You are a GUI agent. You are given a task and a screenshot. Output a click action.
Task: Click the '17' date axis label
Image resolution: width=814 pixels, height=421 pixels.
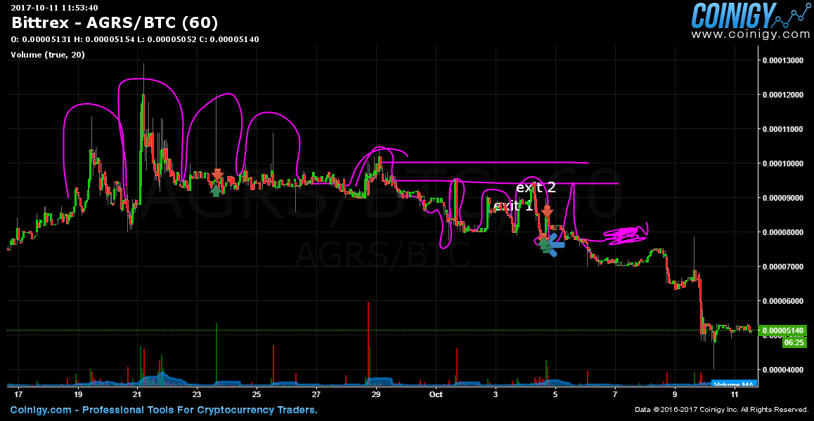(x=19, y=394)
